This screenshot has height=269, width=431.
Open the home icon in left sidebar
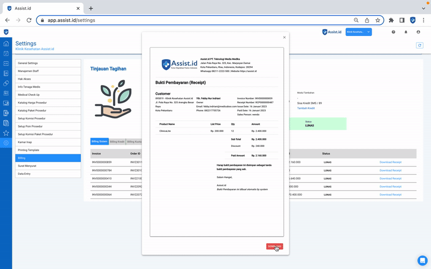point(6,44)
